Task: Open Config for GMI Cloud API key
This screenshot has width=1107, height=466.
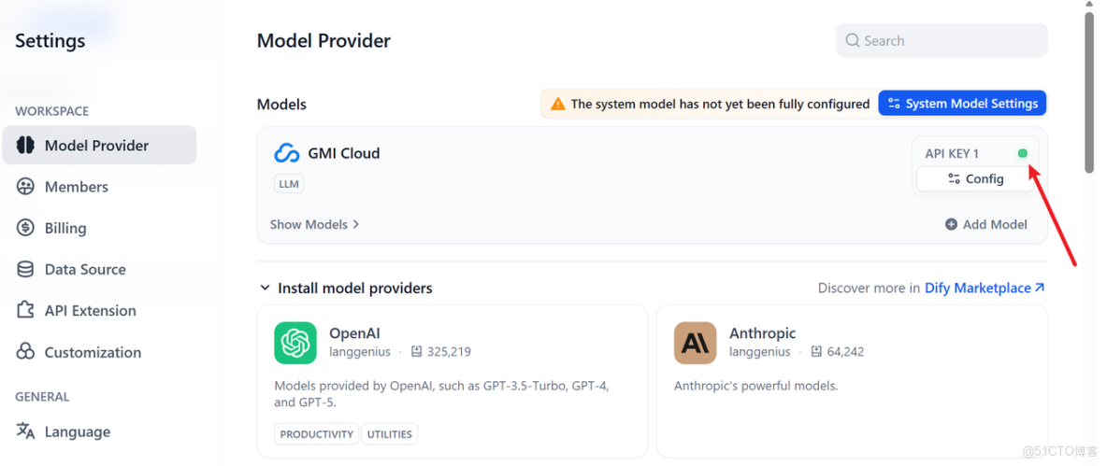Action: coord(975,179)
